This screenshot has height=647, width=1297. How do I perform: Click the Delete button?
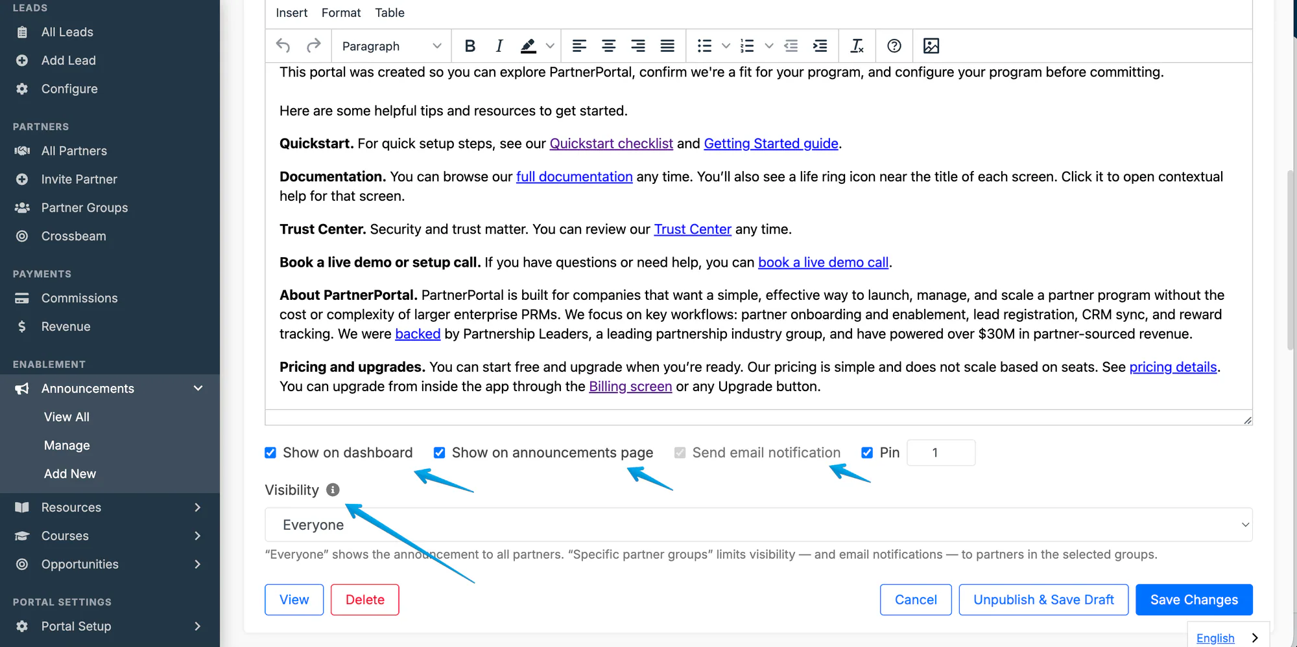tap(365, 600)
